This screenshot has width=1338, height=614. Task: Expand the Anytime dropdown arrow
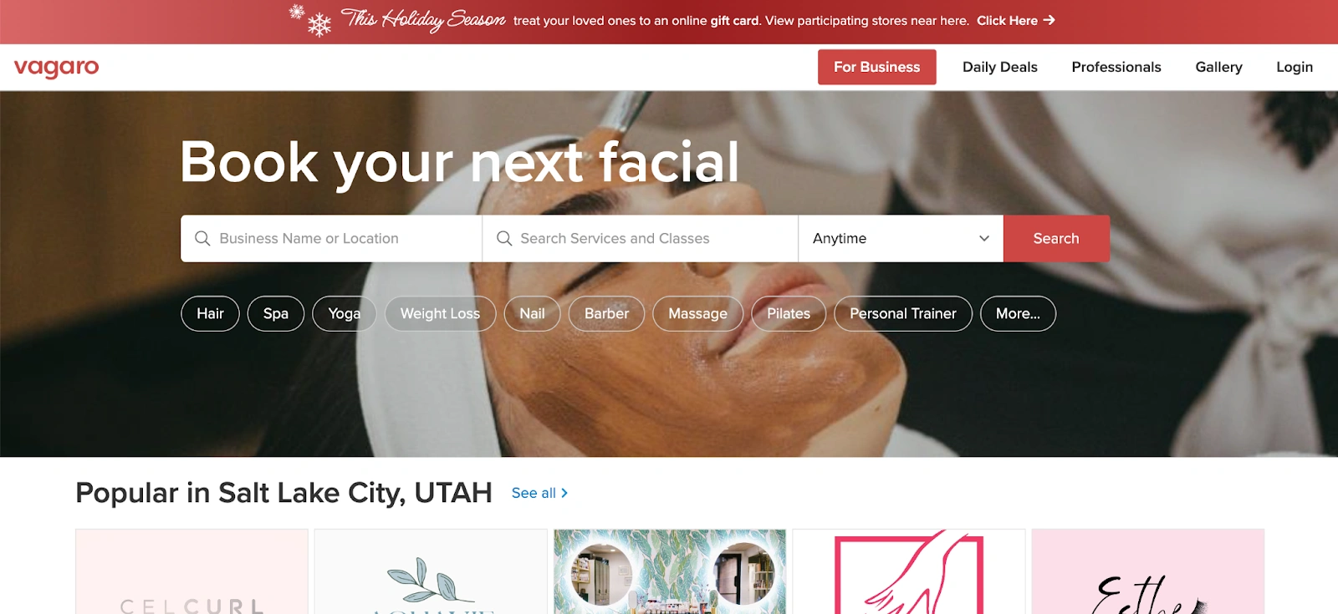click(984, 239)
